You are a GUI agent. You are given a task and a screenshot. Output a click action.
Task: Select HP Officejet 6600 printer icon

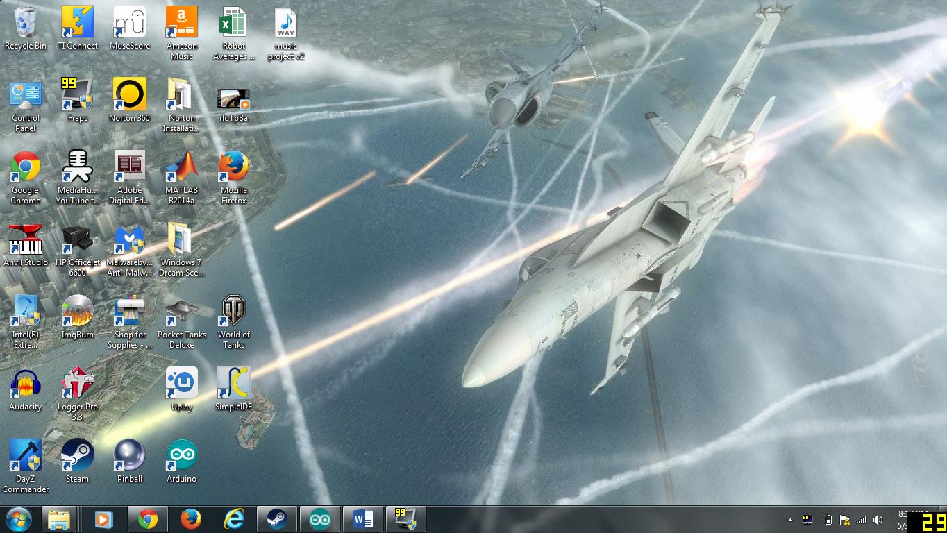[x=78, y=250]
